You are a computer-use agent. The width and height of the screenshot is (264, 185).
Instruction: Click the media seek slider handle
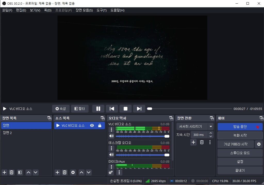click(150, 109)
